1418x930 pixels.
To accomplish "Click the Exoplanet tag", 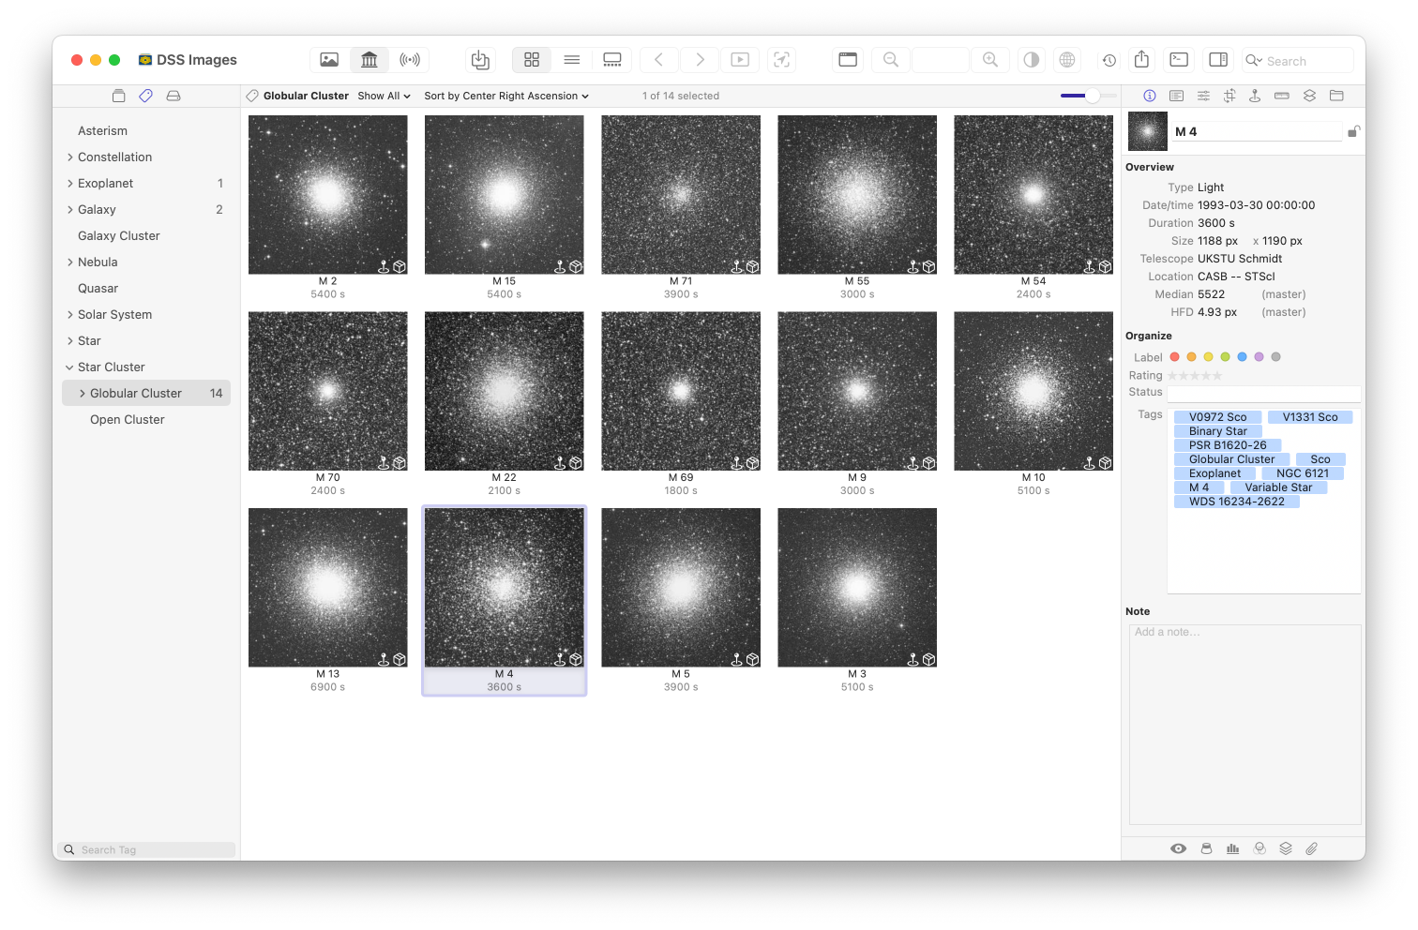I will (1214, 473).
